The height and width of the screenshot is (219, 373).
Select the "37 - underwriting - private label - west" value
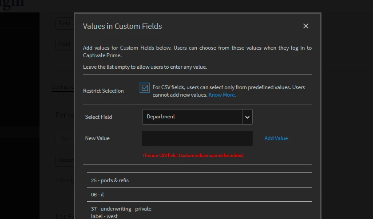coord(121,212)
